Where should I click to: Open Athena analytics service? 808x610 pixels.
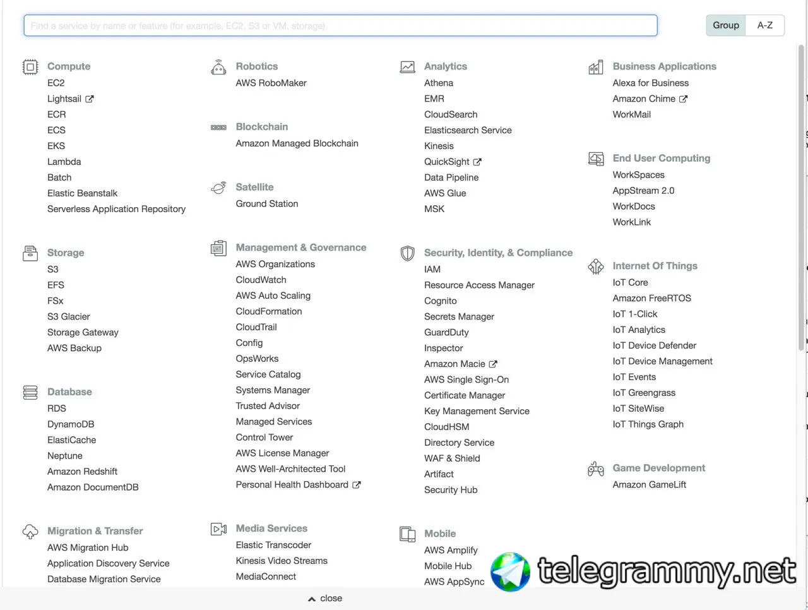point(439,83)
